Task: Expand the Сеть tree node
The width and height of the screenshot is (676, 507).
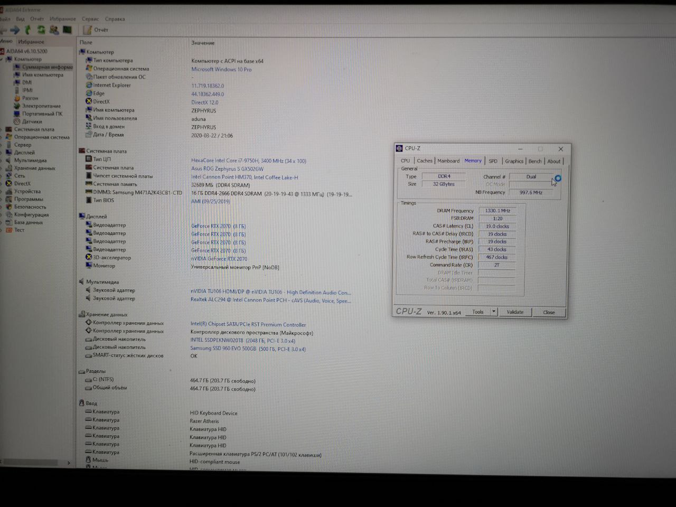Action: click(x=2, y=176)
